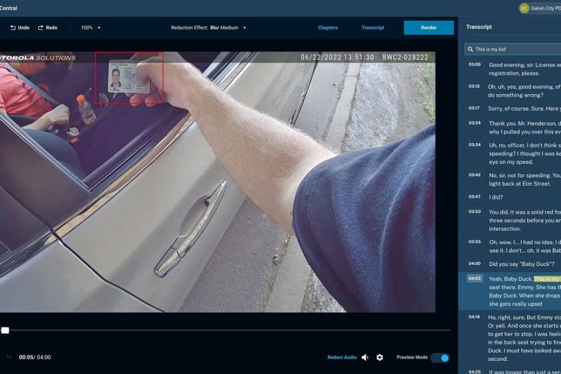Click the search magnifier icon
The image size is (561, 374).
pos(470,49)
